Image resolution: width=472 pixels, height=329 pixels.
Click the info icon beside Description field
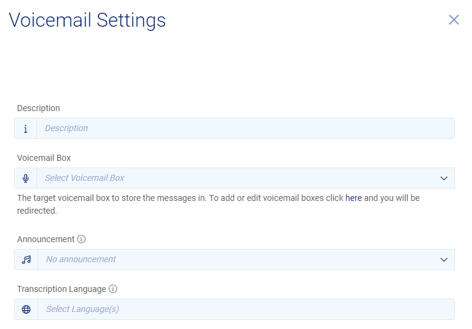(26, 129)
